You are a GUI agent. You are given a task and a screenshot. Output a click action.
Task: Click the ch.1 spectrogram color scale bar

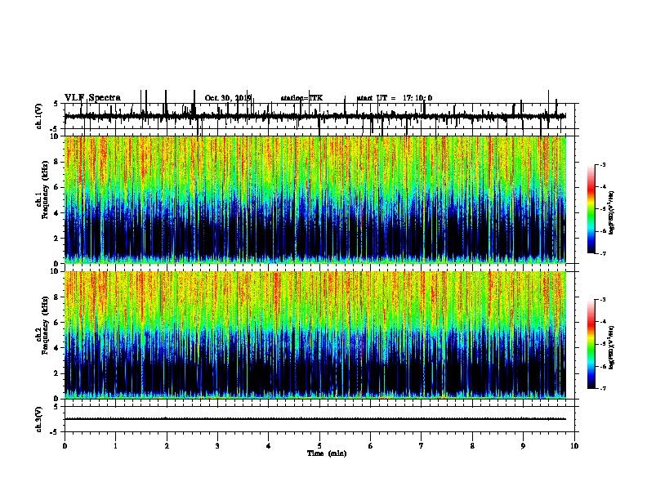(591, 209)
